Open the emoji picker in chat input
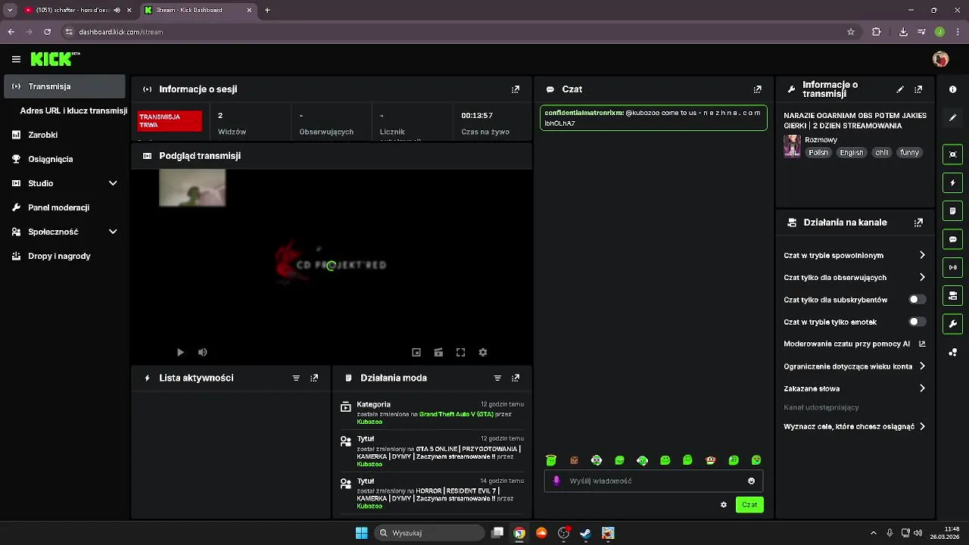Viewport: 969px width, 545px height. pyautogui.click(x=751, y=481)
